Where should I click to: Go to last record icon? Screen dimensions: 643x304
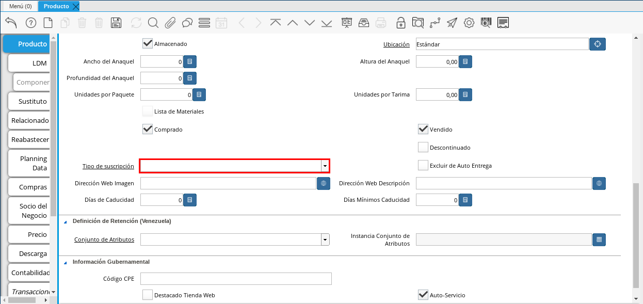(327, 23)
